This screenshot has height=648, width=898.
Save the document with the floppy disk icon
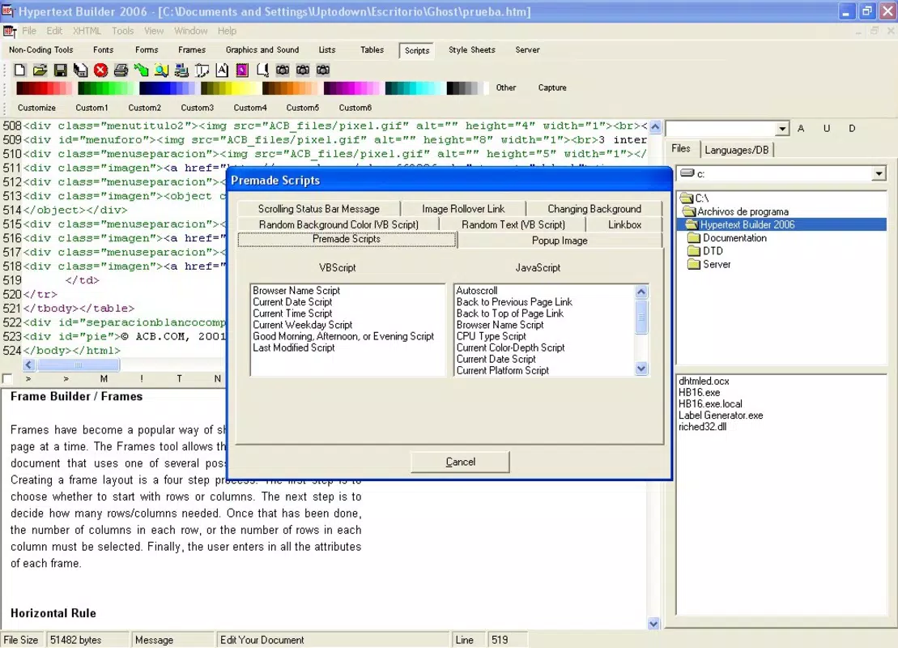[x=60, y=70]
